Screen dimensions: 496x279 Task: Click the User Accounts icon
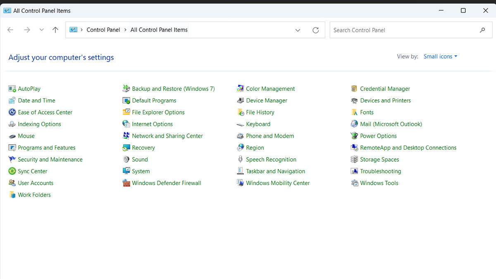(x=12, y=183)
